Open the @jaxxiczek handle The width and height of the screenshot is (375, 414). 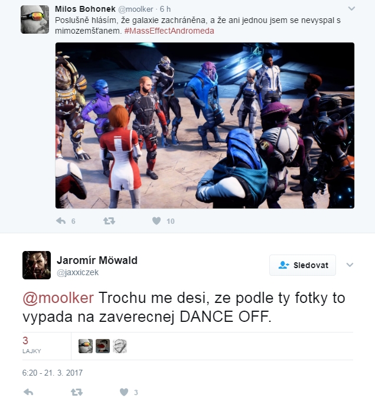(x=77, y=272)
